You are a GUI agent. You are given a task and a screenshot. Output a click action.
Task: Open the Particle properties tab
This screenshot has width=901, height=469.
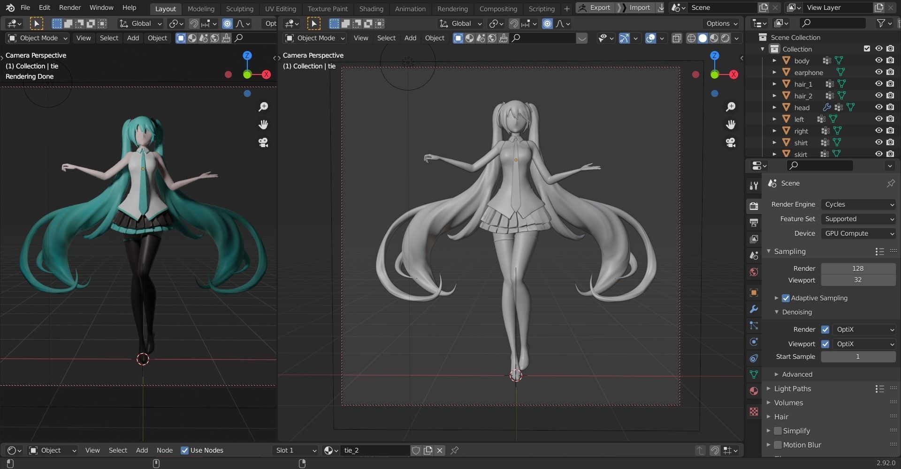point(754,325)
